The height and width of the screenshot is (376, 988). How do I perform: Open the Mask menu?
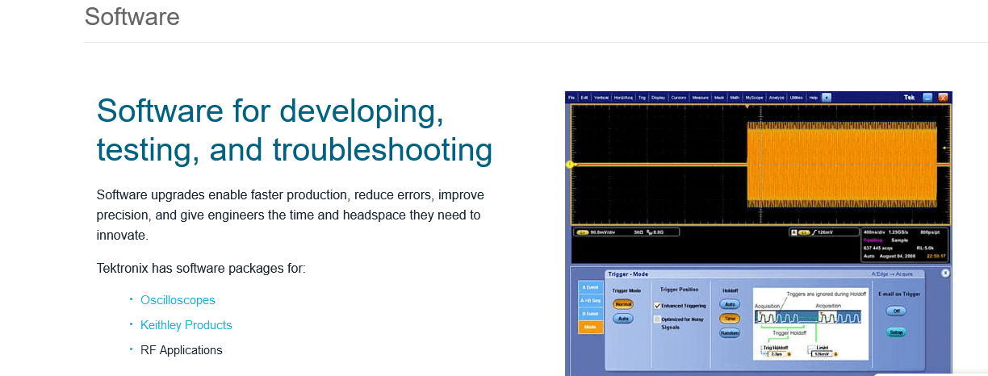pyautogui.click(x=719, y=97)
